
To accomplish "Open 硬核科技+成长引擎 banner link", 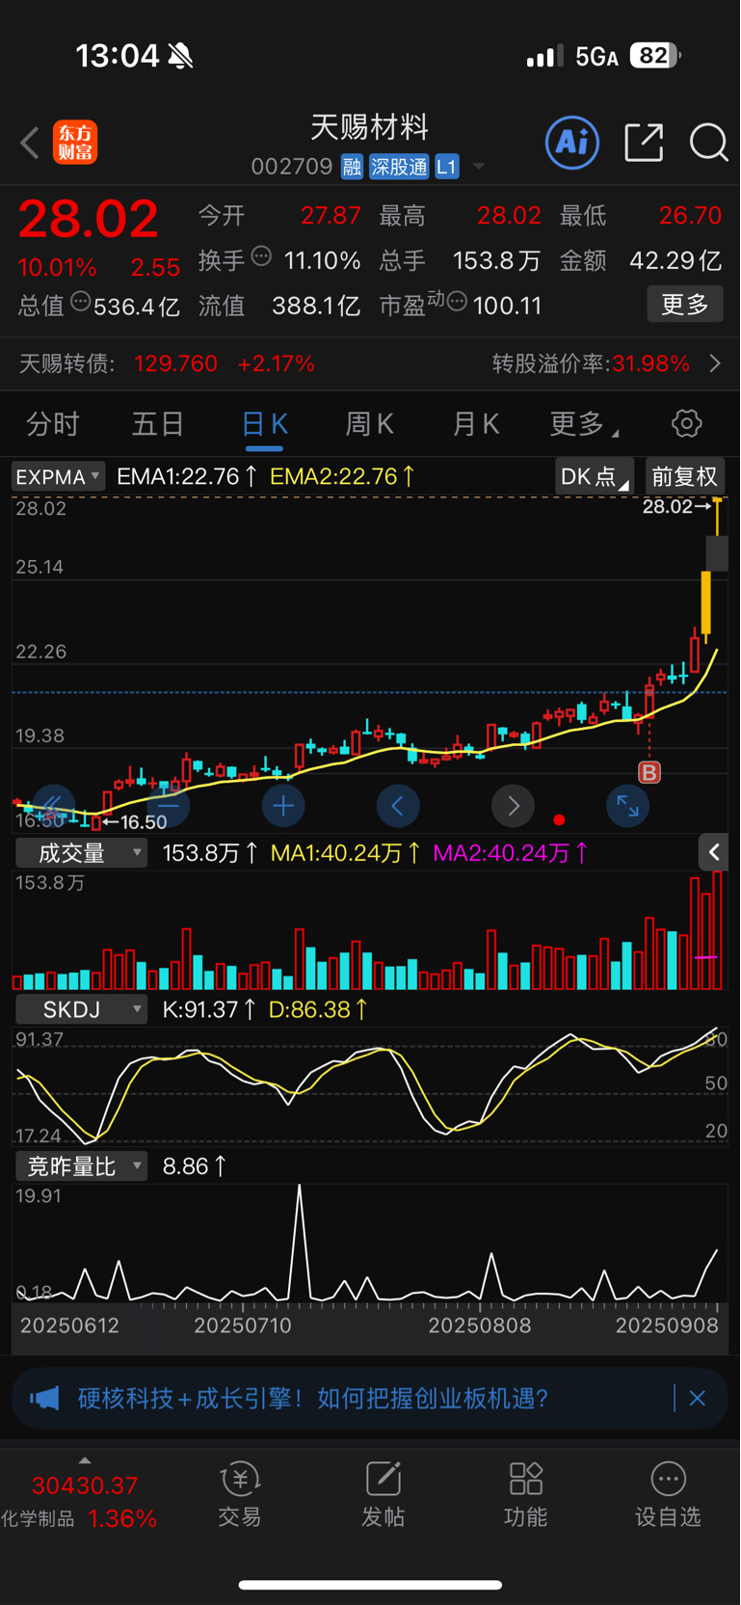I will click(x=313, y=1398).
